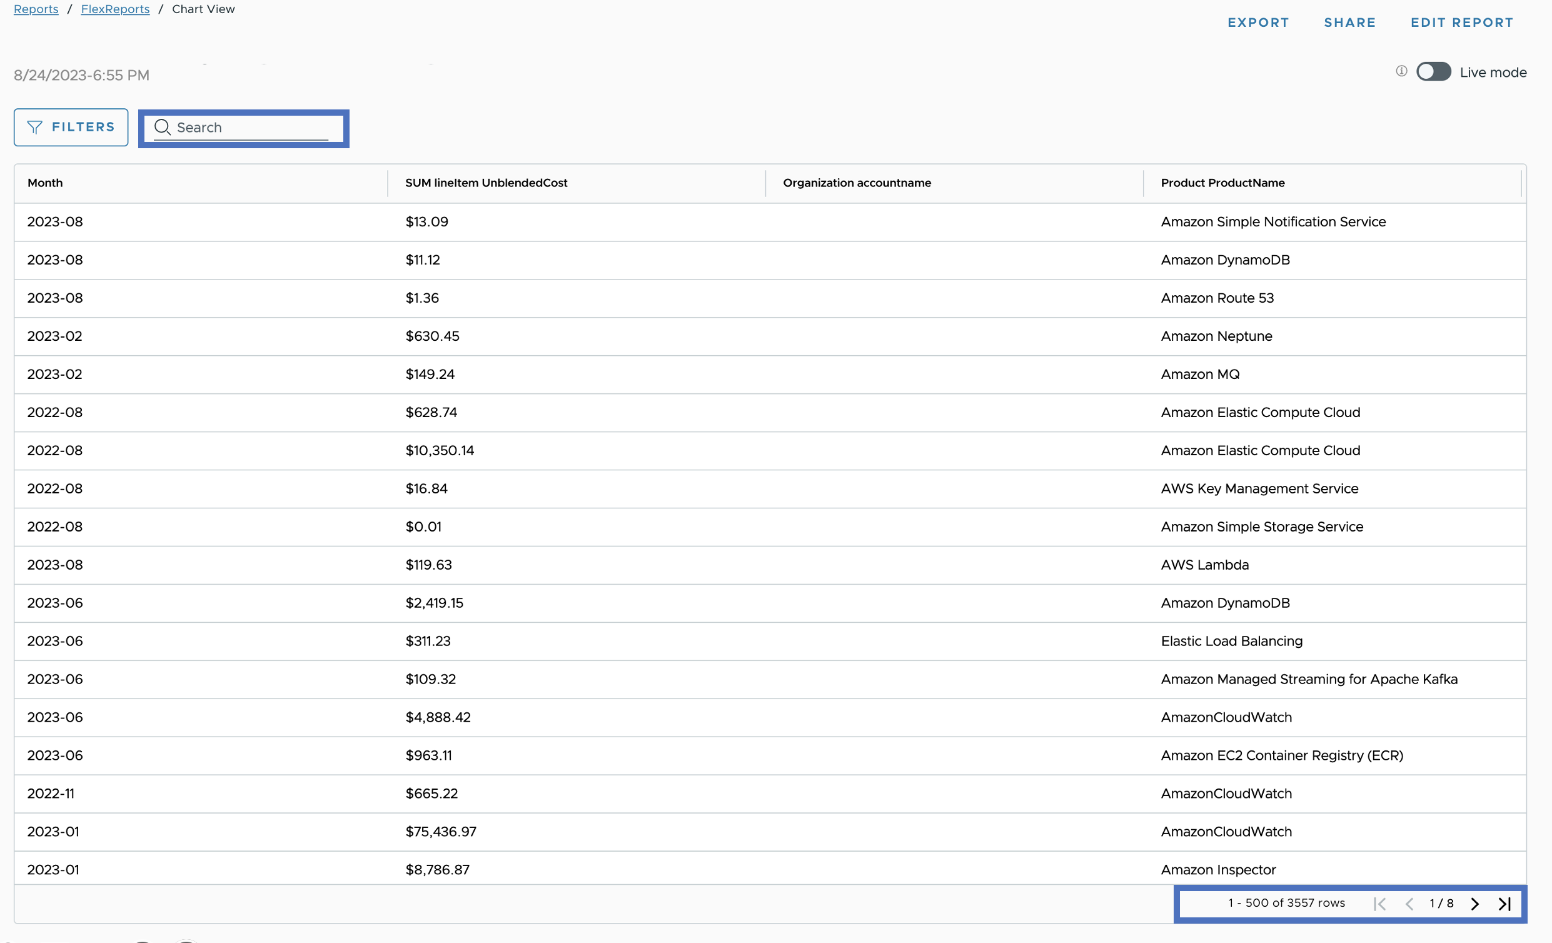Screen dimensions: 1552x943
Task: Click the EXPORT button
Action: 1258,23
